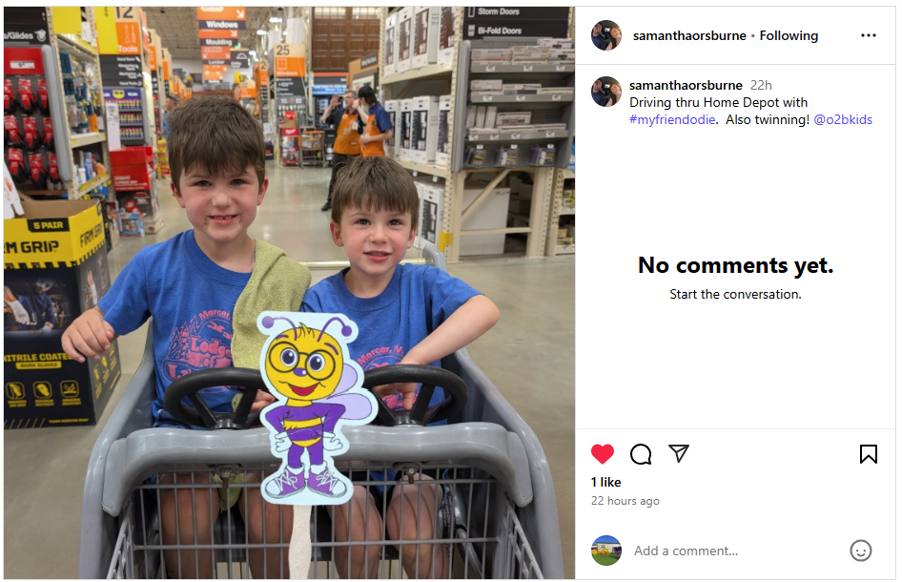Click the 22h caption timestamp
Viewport: 902px width, 582px height.
(761, 85)
